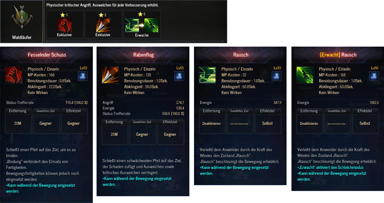Click the 3-star arrow Exklusive skill icon
This screenshot has width=384, height=203.
[x=103, y=25]
